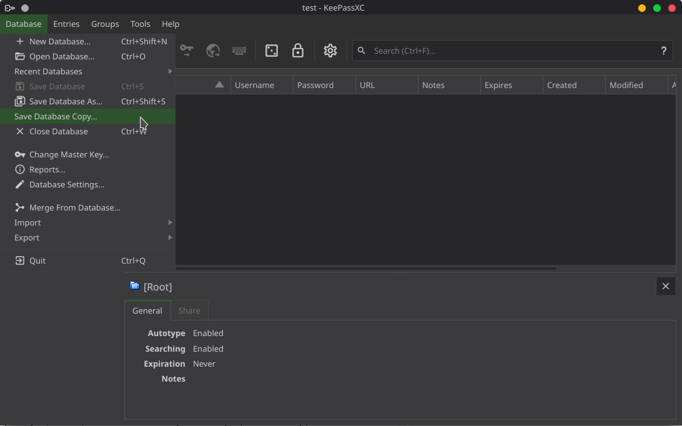Click the Autotype Enabled value
This screenshot has width=682, height=426.
point(208,333)
